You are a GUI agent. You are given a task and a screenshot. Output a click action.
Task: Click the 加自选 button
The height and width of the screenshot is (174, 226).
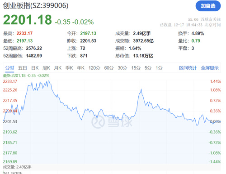[x=208, y=6]
